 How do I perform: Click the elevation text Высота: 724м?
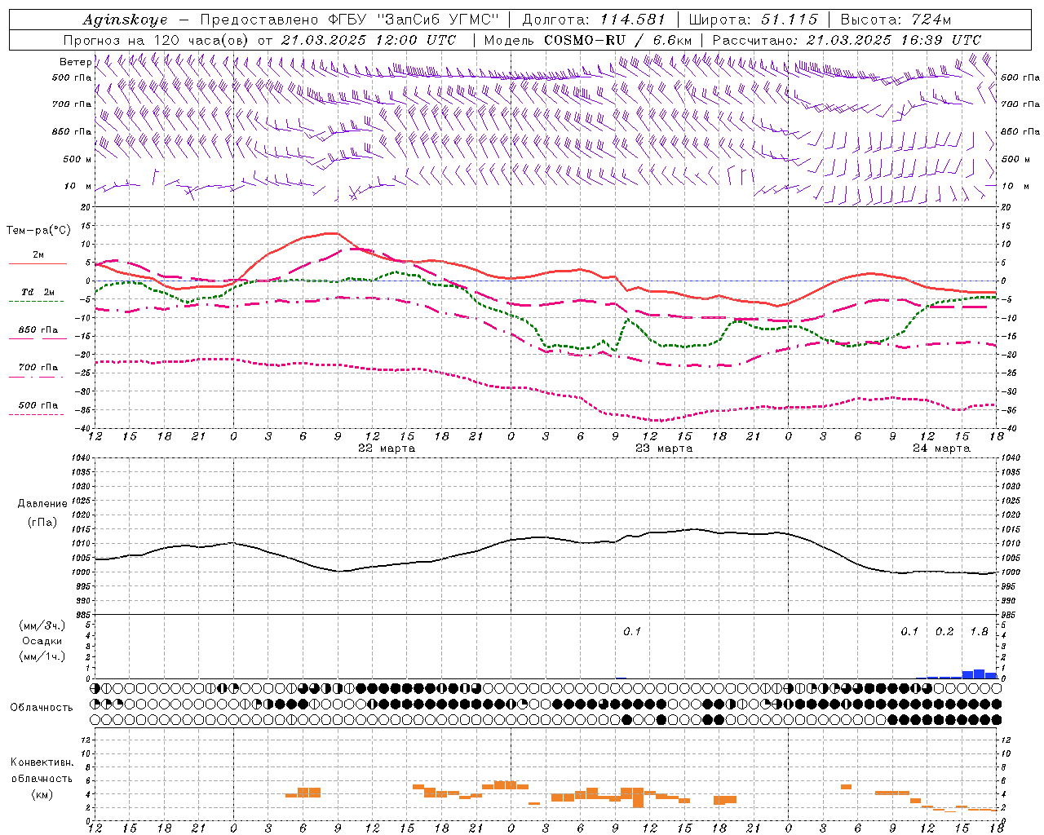tap(896, 20)
